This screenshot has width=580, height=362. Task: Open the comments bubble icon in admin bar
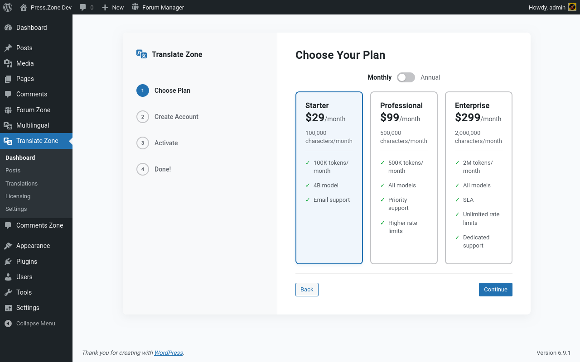click(82, 7)
